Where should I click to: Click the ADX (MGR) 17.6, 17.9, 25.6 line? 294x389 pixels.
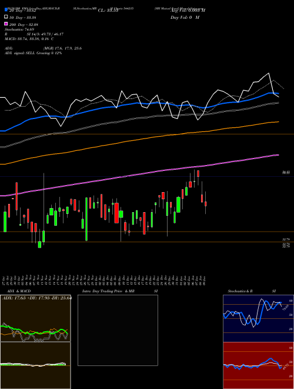click(44, 48)
